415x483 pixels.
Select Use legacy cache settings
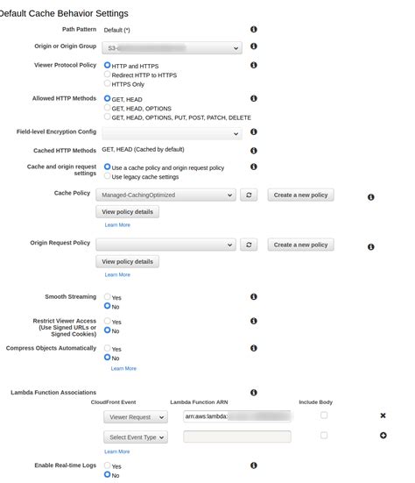tap(107, 176)
